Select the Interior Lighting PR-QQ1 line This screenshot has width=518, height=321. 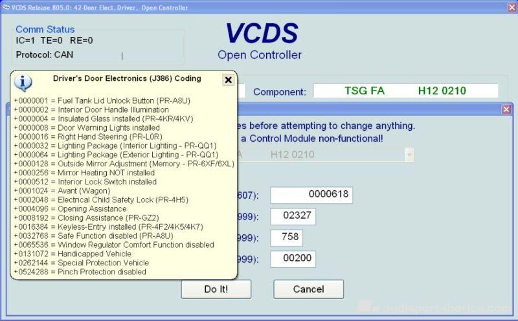[x=115, y=146]
